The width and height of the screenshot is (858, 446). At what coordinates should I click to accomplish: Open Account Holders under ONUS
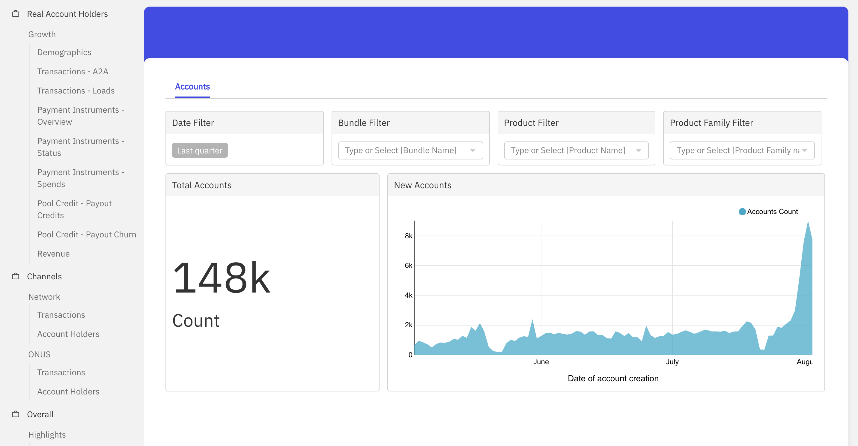tap(68, 391)
